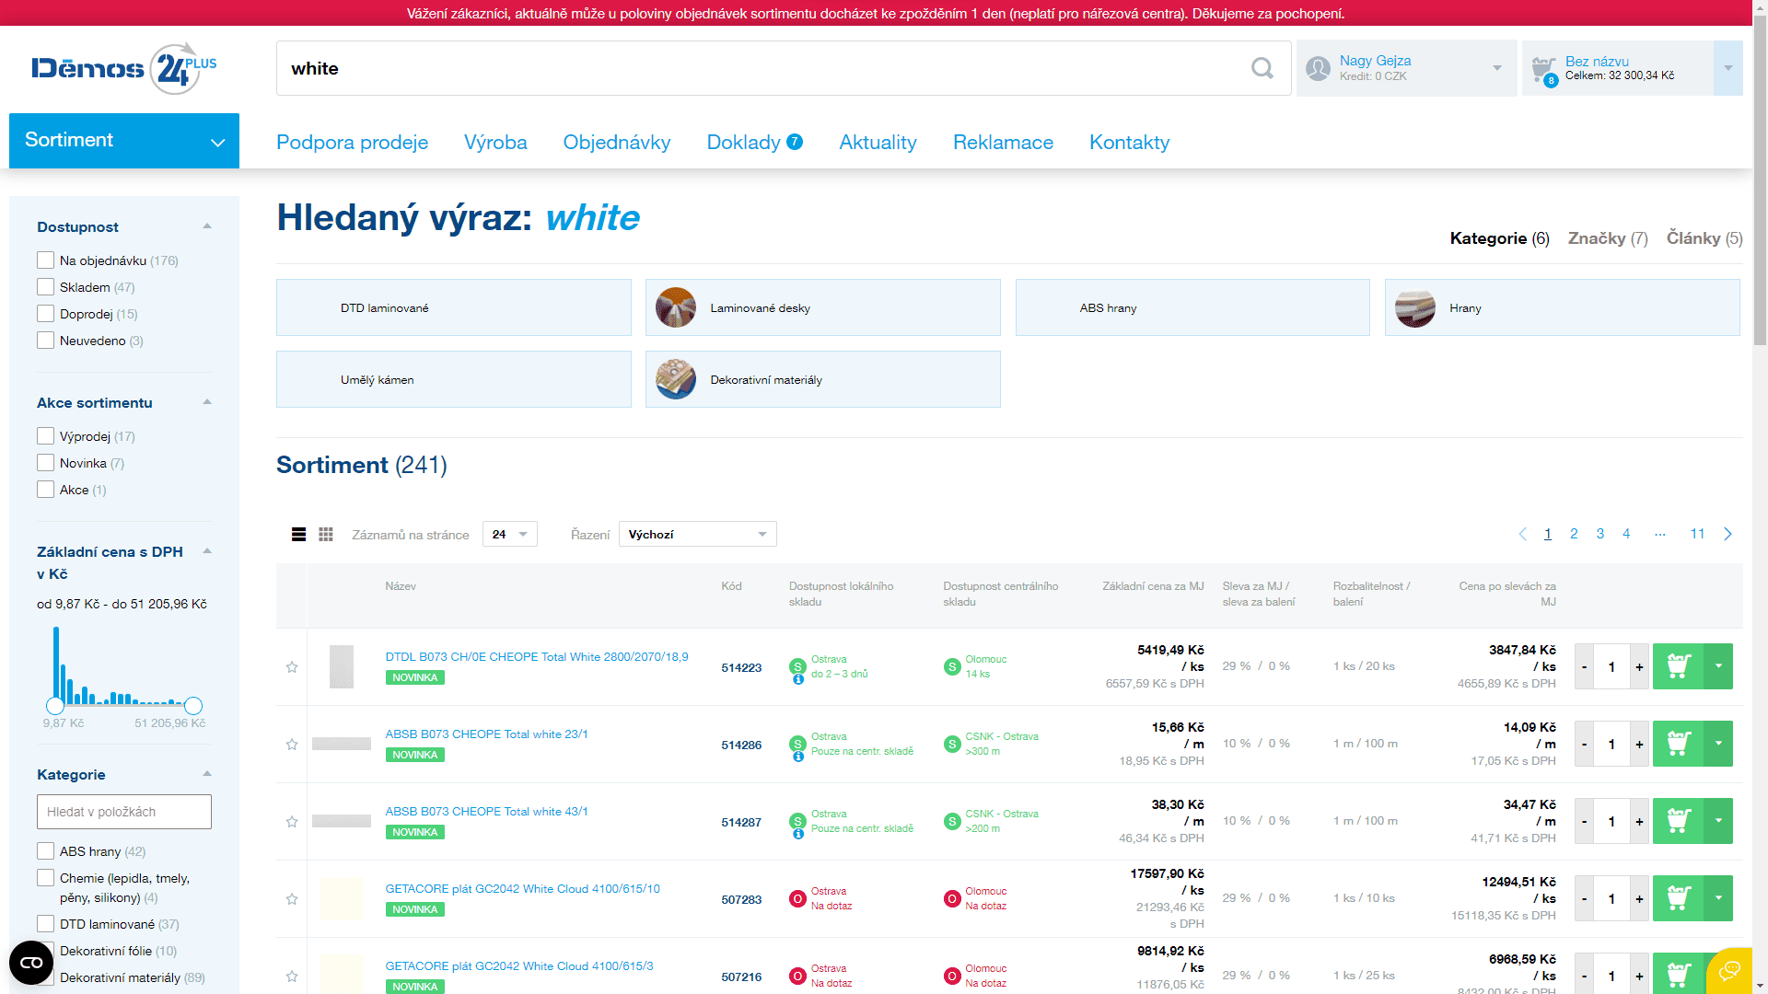Image resolution: width=1768 pixels, height=994 pixels.
Task: Click the search magnifier icon
Action: click(x=1262, y=68)
